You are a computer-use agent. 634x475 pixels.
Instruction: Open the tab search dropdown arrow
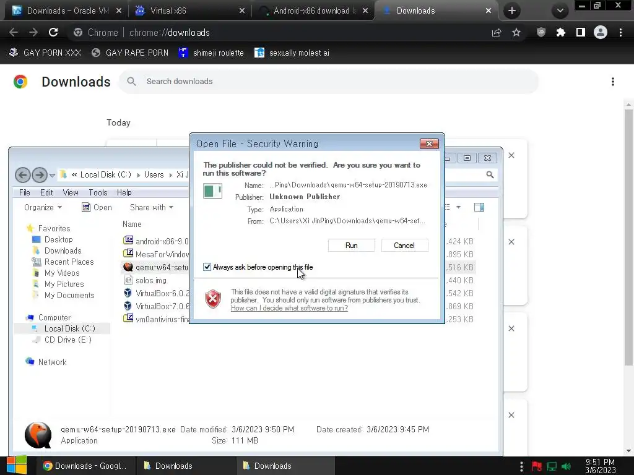560,11
